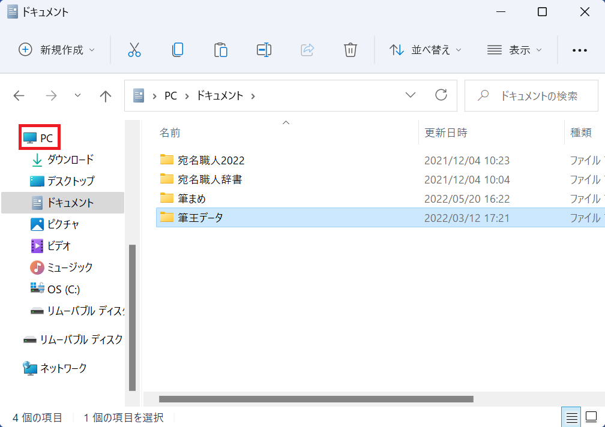The image size is (605, 427).
Task: Click date 2022/03/12 17:21
Action: pos(467,218)
